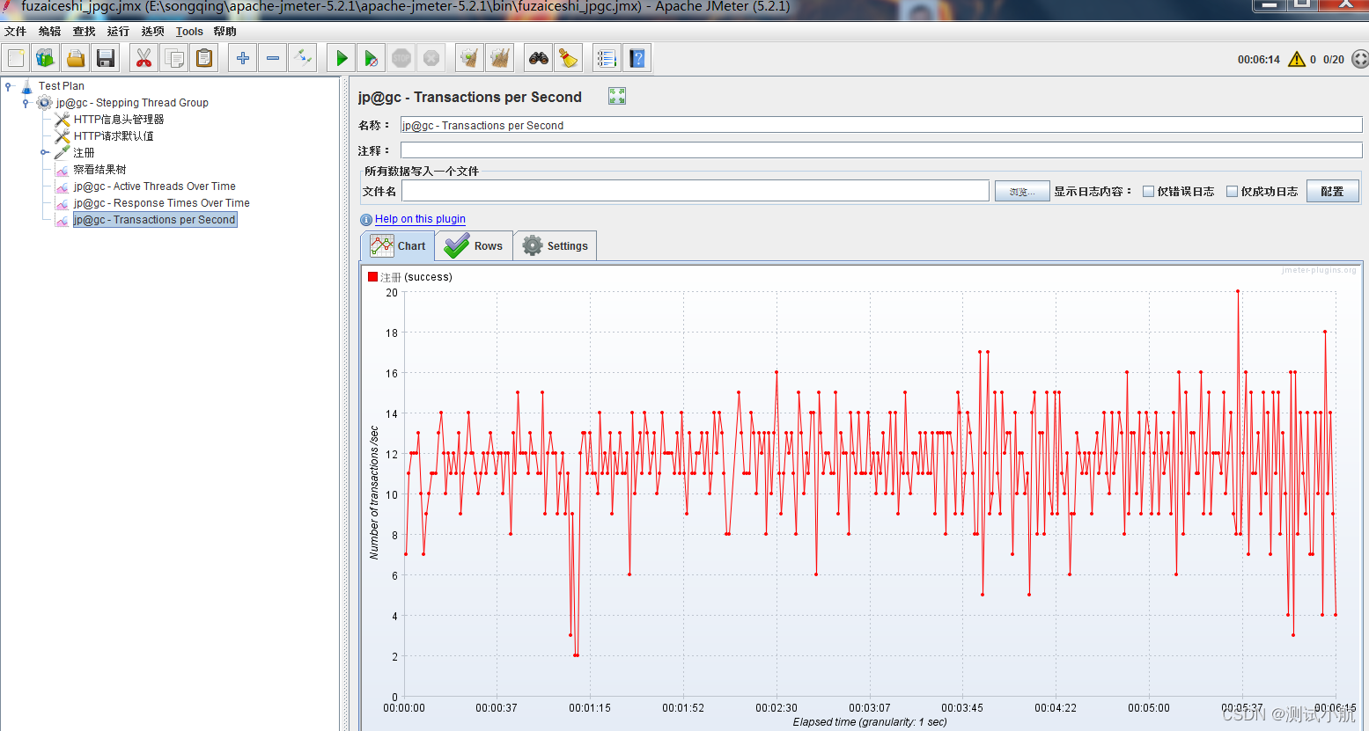Open the Tools menu

[189, 32]
